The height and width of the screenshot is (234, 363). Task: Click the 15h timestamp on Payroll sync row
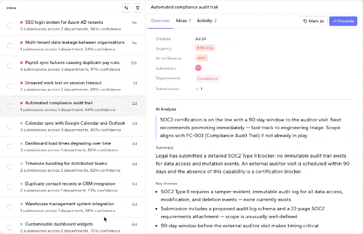point(134,63)
